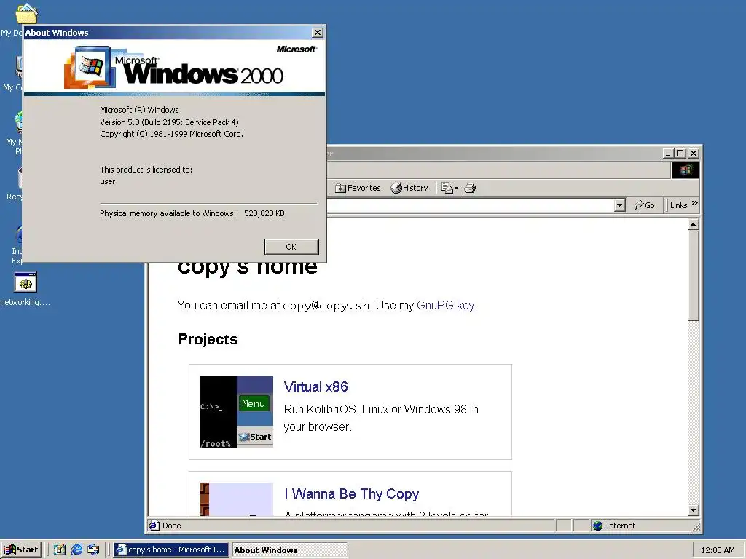Click the Go button beside the address bar
Image resolution: width=746 pixels, height=559 pixels.
tap(645, 205)
